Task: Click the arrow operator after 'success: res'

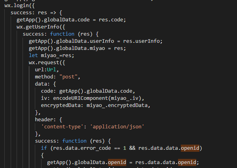Action: [x=53, y=13]
